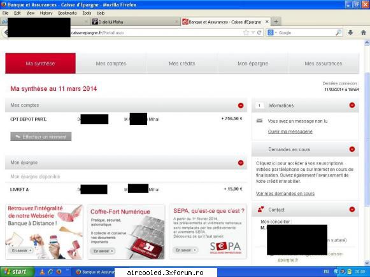Open the Ouvrir ma messagerie link
The height and width of the screenshot is (277, 370).
tap(290, 132)
